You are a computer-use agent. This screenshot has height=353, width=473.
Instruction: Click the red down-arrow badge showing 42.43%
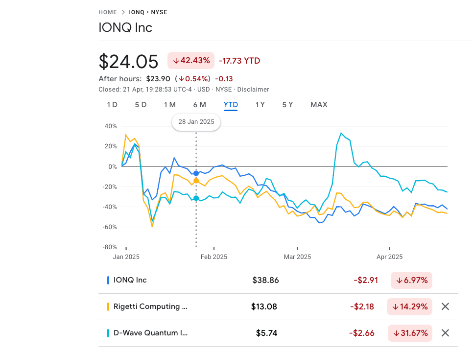[190, 60]
